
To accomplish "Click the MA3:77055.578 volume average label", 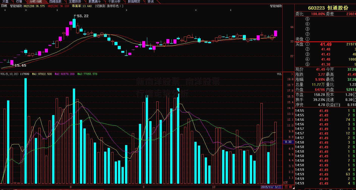I will 87,74.
